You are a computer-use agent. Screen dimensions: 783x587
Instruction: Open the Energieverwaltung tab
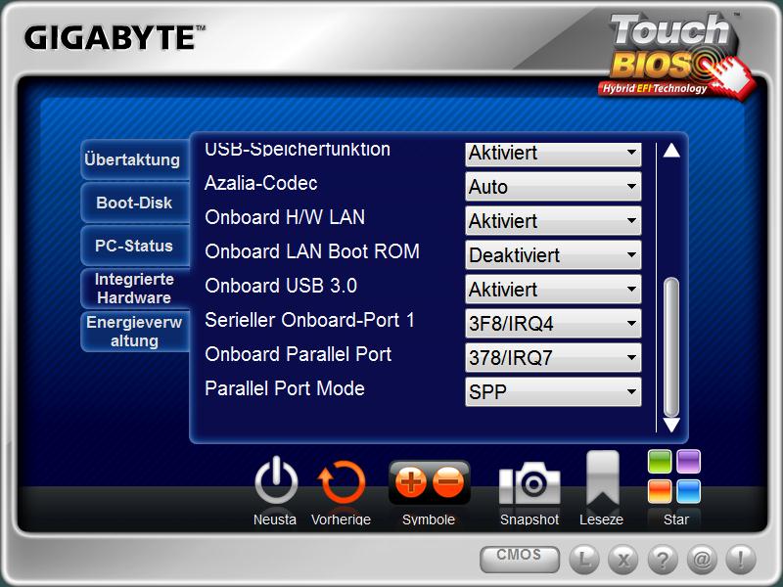click(135, 332)
